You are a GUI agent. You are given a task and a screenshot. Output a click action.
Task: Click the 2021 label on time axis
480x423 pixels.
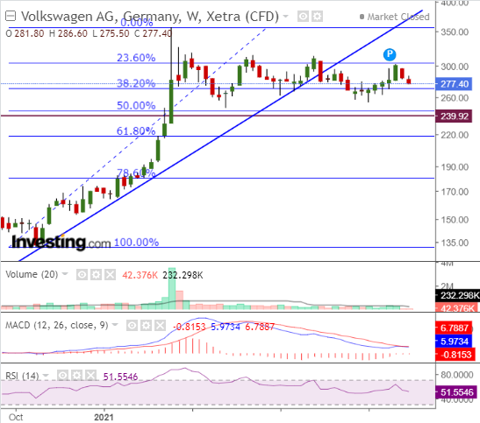pyautogui.click(x=104, y=417)
